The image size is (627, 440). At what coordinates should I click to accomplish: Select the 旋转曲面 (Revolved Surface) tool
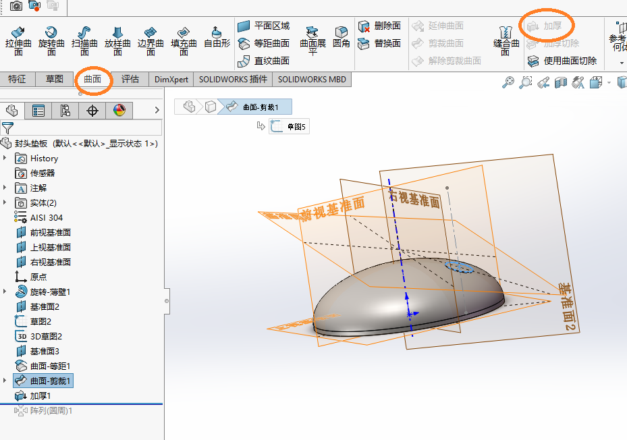tap(51, 39)
